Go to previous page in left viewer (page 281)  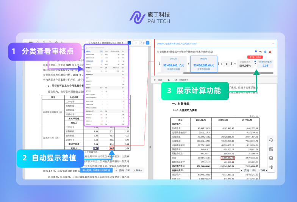(116, 170)
